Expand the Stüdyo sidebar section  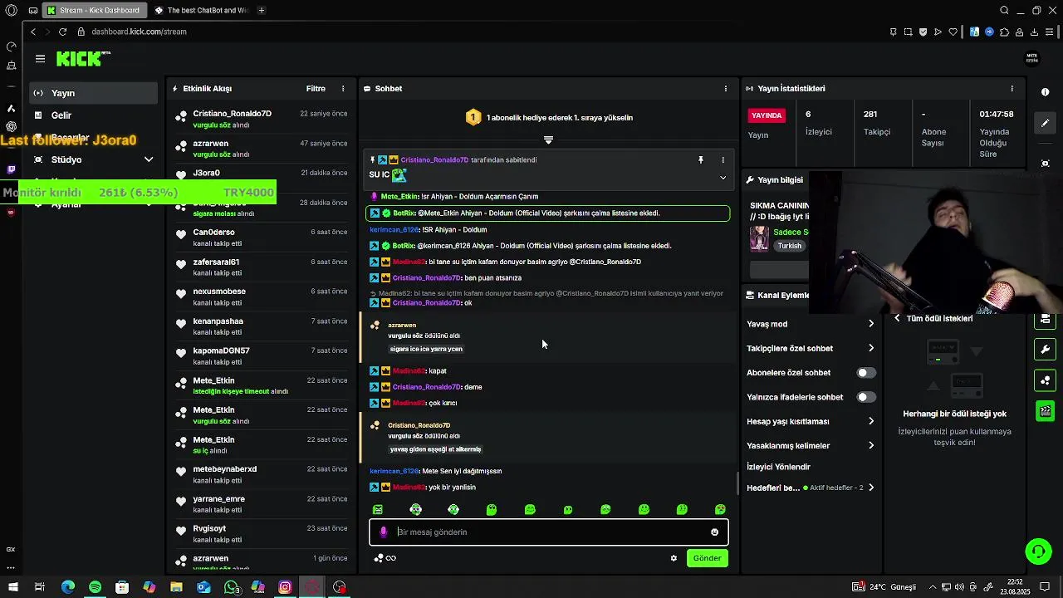[93, 159]
